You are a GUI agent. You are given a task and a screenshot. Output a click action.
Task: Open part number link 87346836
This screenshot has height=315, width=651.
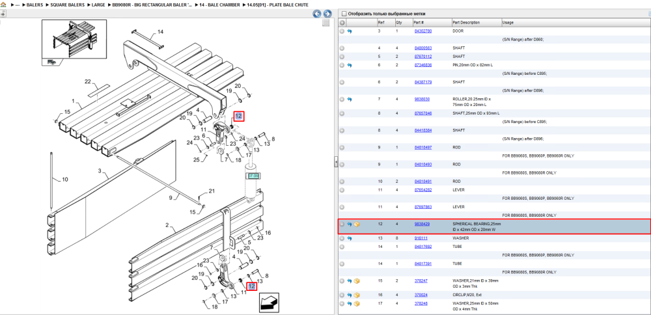point(423,65)
